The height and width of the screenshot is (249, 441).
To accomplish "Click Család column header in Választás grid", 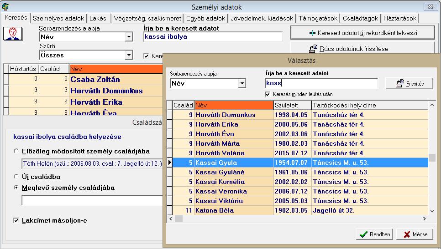I will click(x=183, y=105).
